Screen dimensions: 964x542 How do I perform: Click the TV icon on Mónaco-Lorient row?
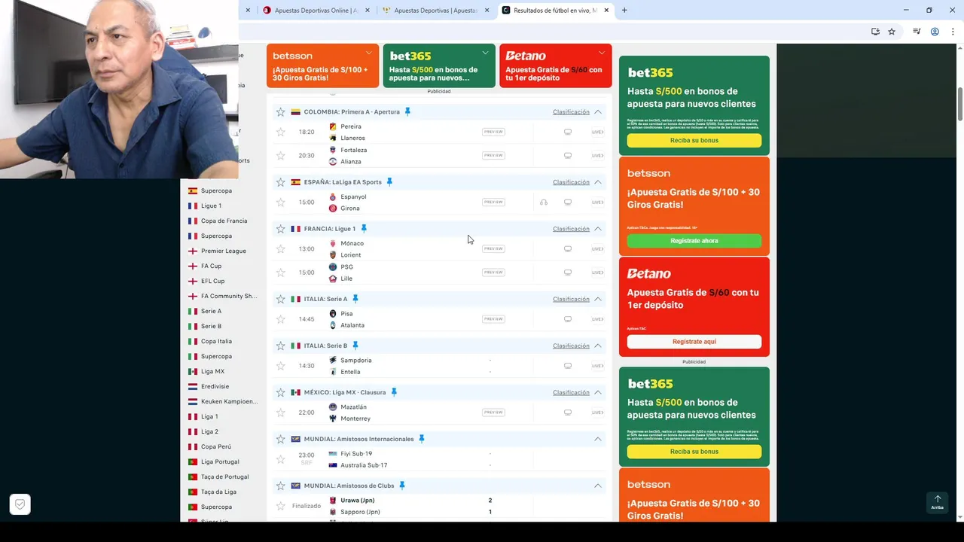tap(568, 248)
